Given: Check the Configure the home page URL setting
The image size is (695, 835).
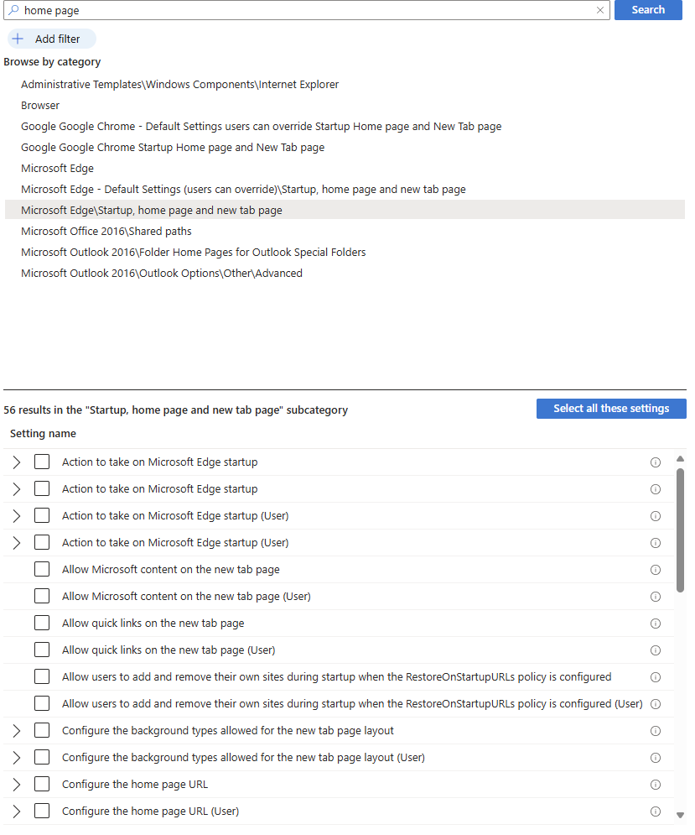Looking at the screenshot, I should coord(42,785).
